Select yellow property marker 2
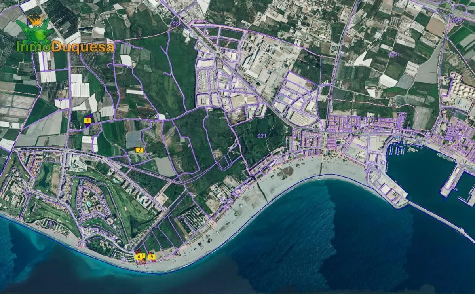Viewport: 475px width, 294px height. [x=139, y=150]
